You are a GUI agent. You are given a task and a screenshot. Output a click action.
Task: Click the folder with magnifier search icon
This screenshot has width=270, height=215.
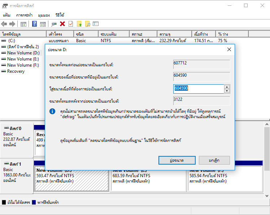88,24
